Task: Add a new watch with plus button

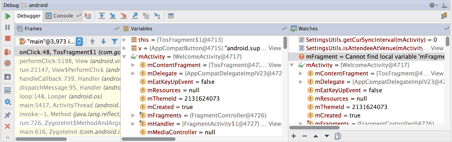Action: click(x=294, y=136)
